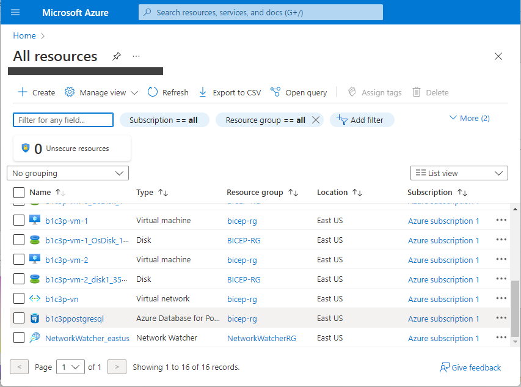Viewport: 521px width, 387px height.
Task: Open NetworkWatcherRG resource group link
Action: (x=261, y=339)
